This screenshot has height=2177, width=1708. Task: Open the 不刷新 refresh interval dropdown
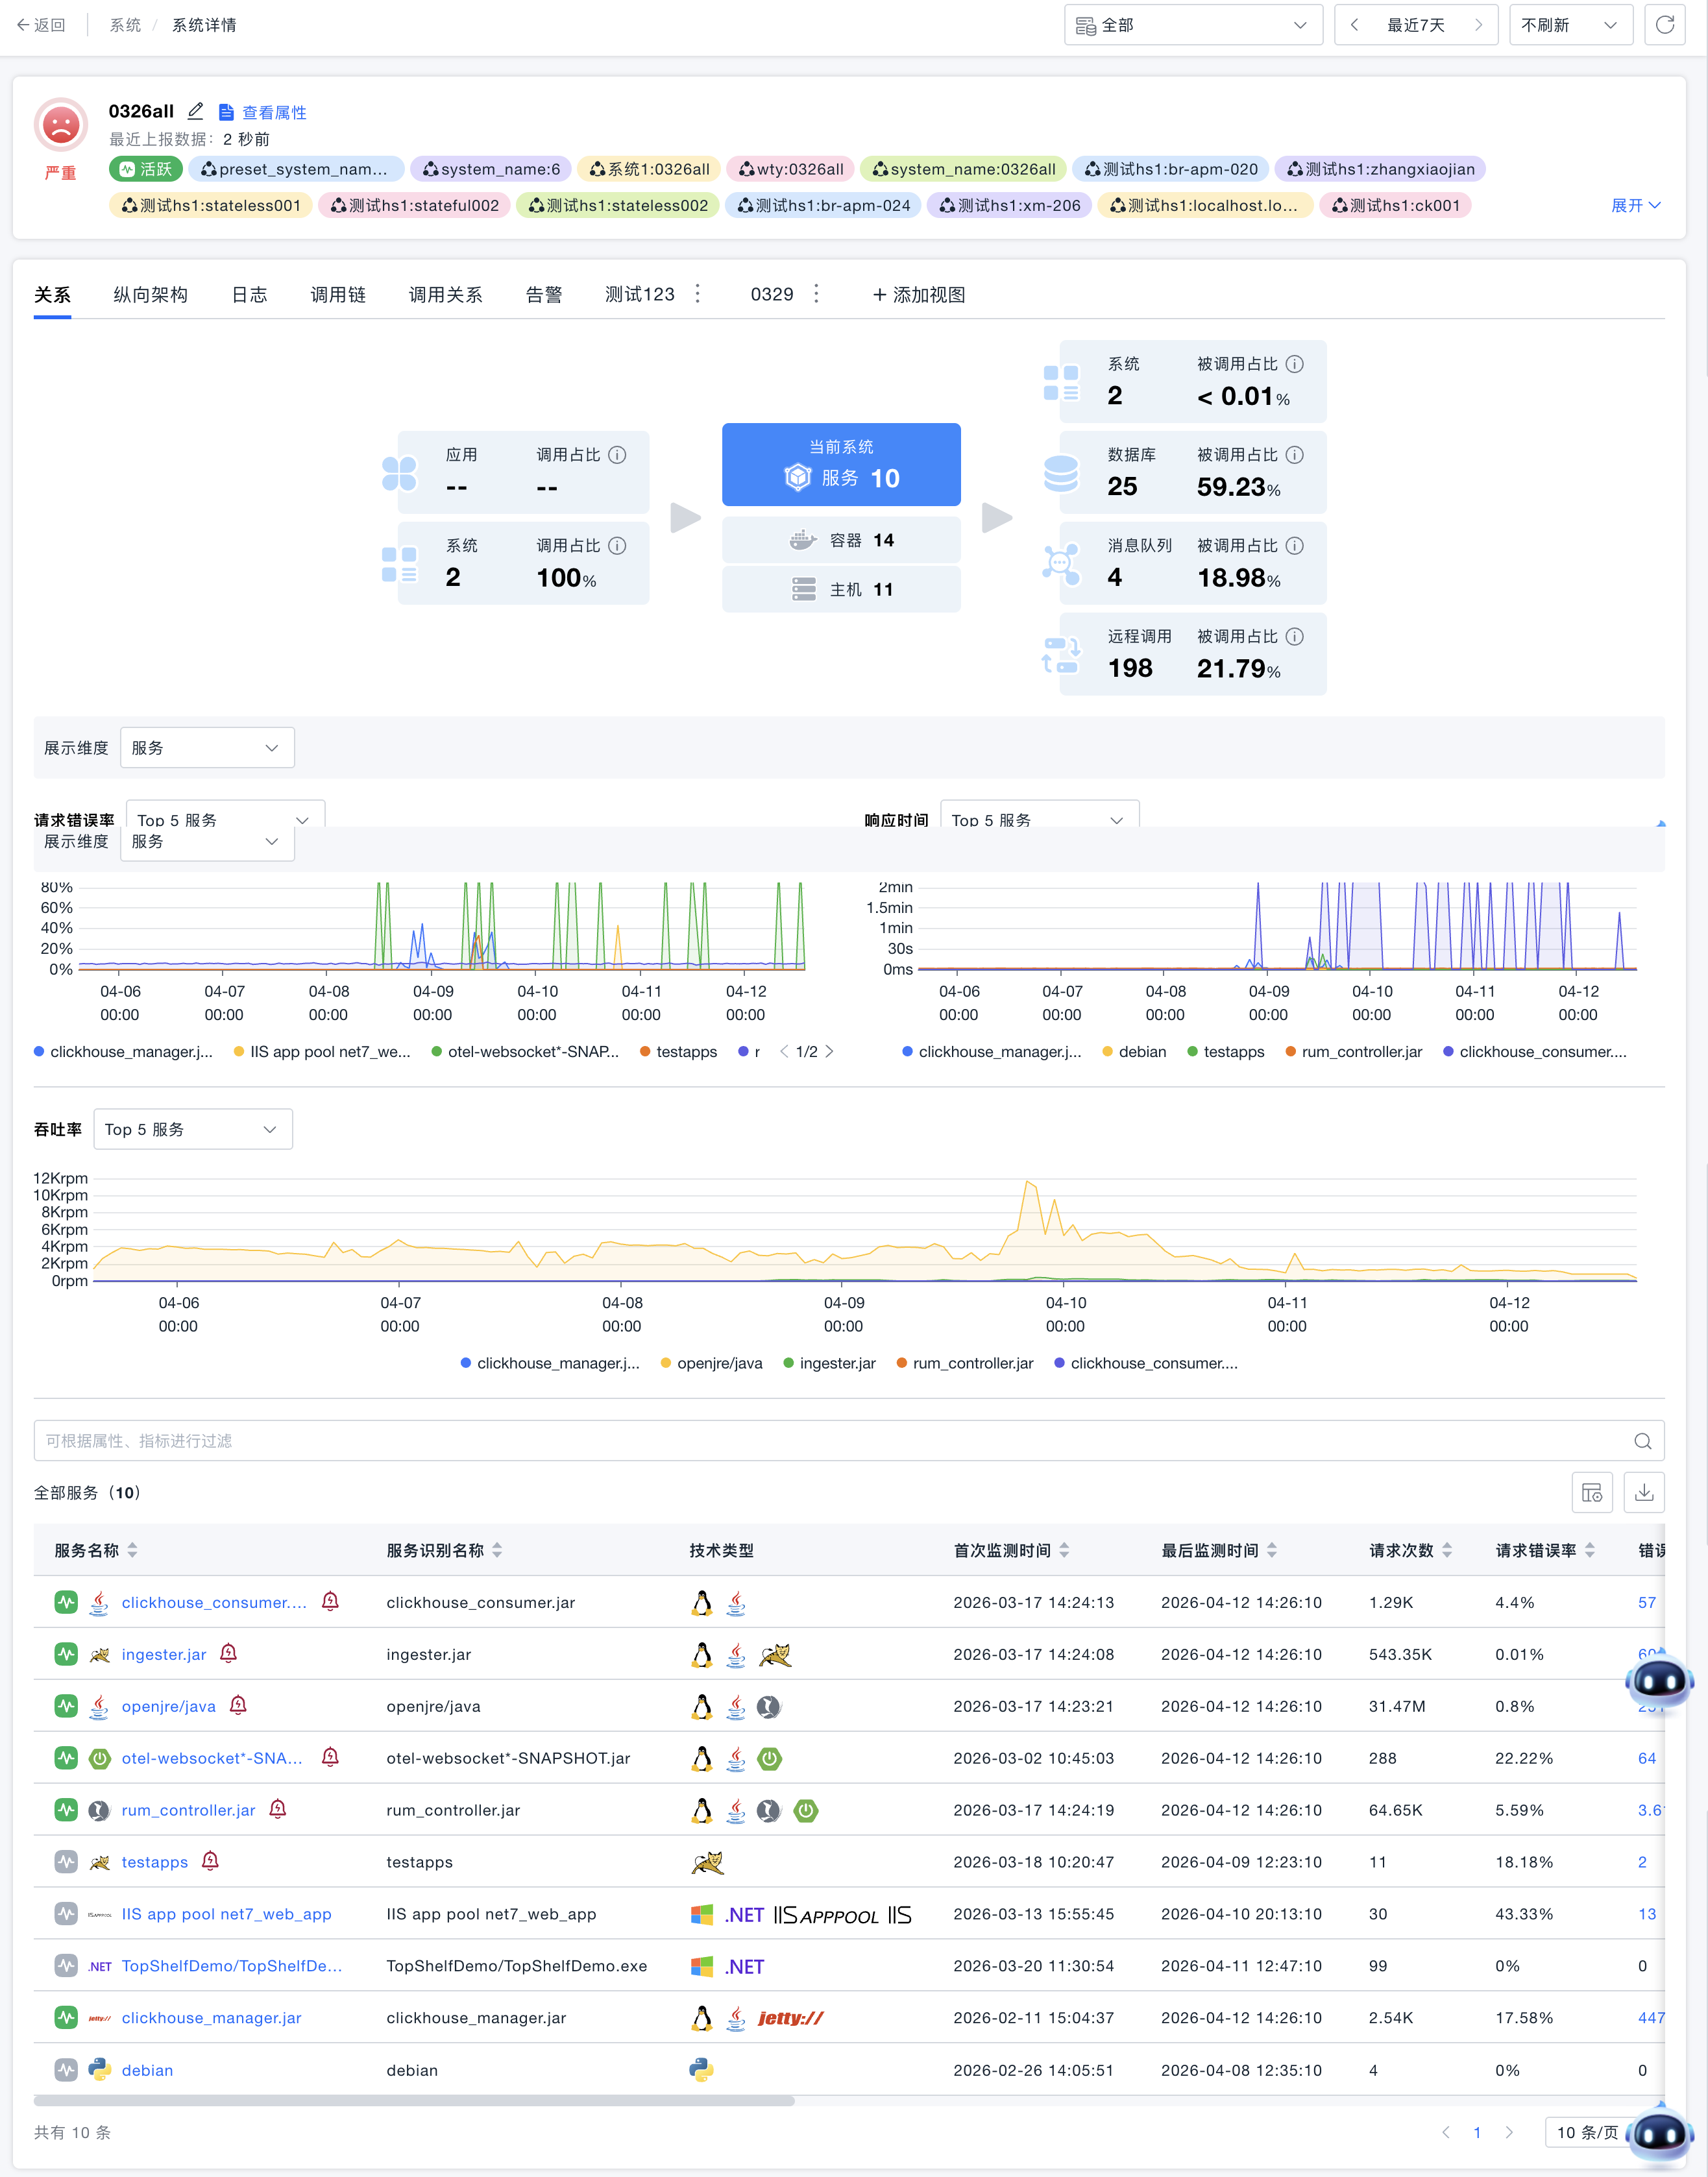tap(1570, 25)
